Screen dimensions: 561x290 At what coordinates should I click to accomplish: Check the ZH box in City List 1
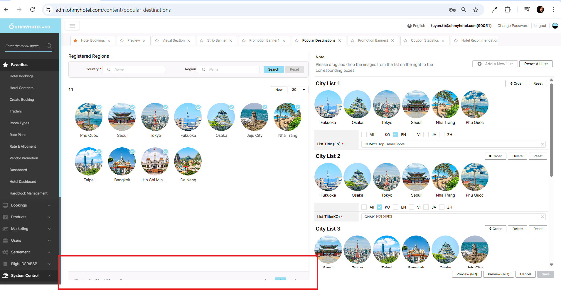[442, 134]
